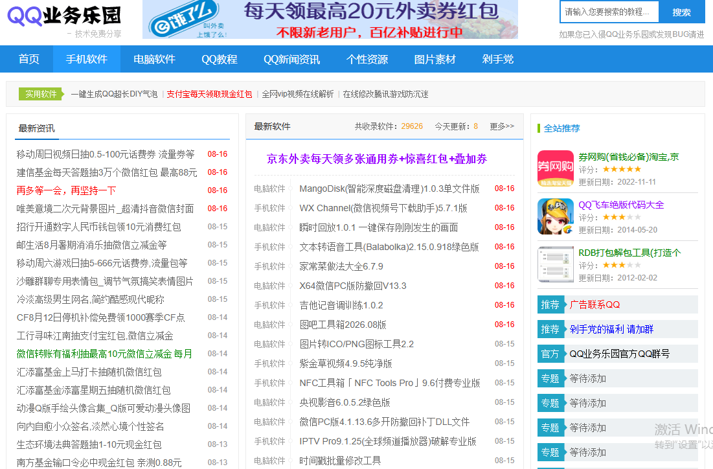Click the green 实用软件 tag
713x469 pixels.
click(x=40, y=94)
